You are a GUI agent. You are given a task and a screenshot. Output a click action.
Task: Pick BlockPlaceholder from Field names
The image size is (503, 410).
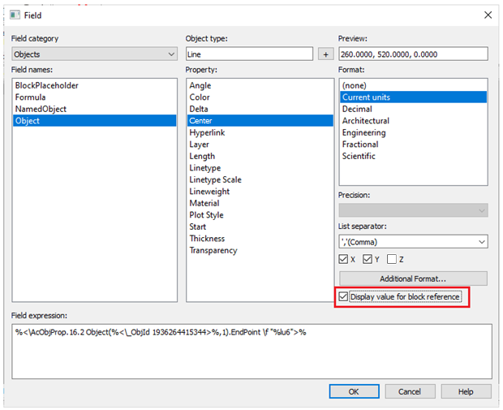(x=46, y=85)
